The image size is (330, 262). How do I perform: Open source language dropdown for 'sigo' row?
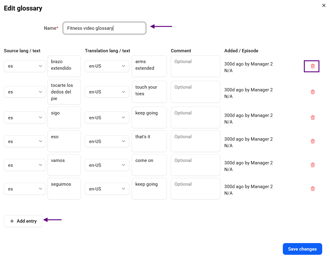pos(25,117)
